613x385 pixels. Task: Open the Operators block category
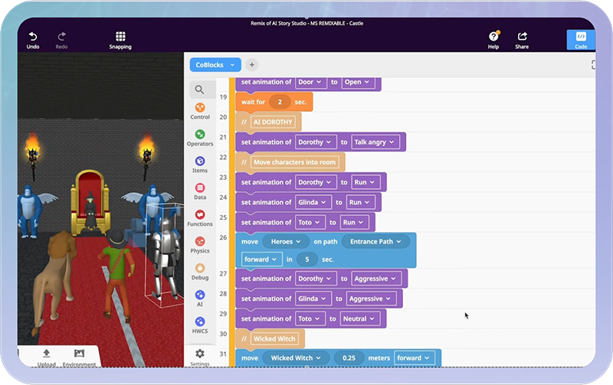(200, 138)
